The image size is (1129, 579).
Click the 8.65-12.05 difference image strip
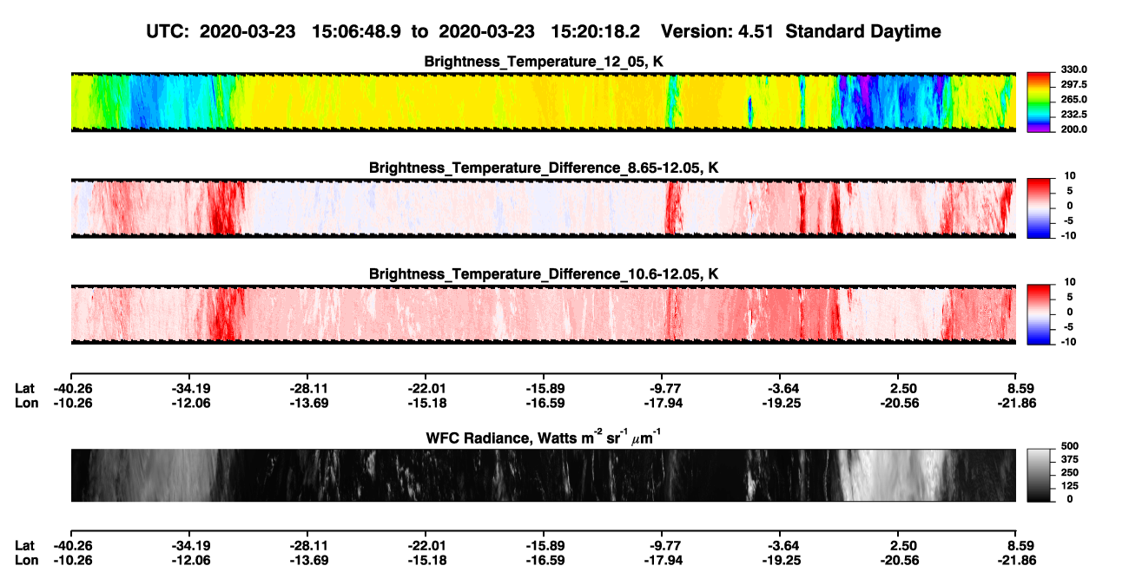click(x=543, y=208)
